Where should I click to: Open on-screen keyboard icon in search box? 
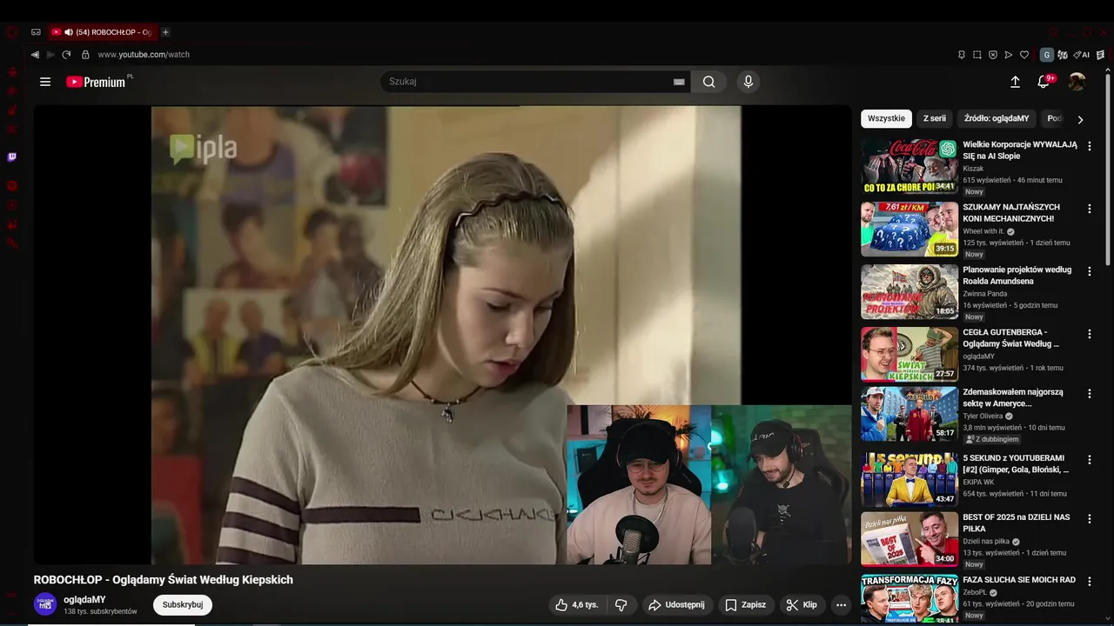pos(679,82)
